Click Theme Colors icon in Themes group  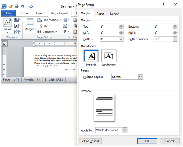(17, 20)
